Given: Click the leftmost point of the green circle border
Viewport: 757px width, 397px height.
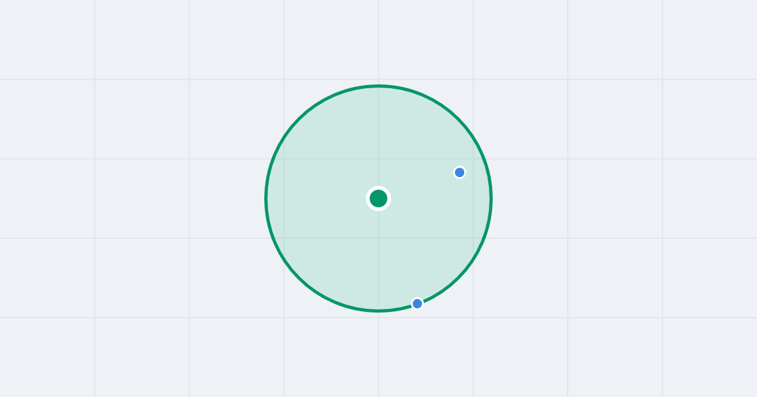Looking at the screenshot, I should coord(266,198).
